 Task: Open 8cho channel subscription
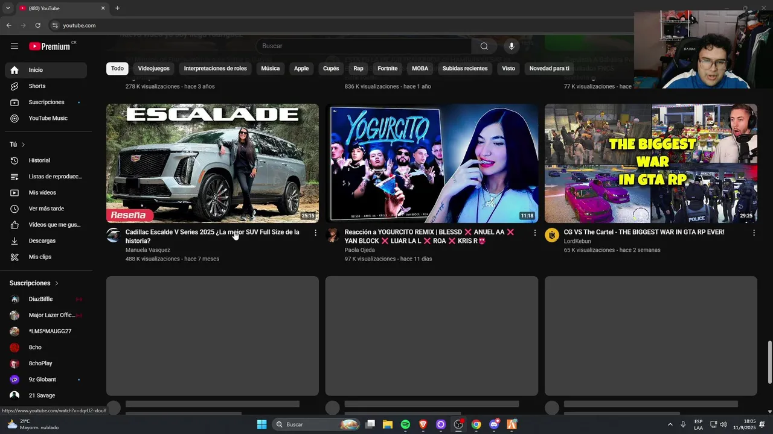click(46, 347)
